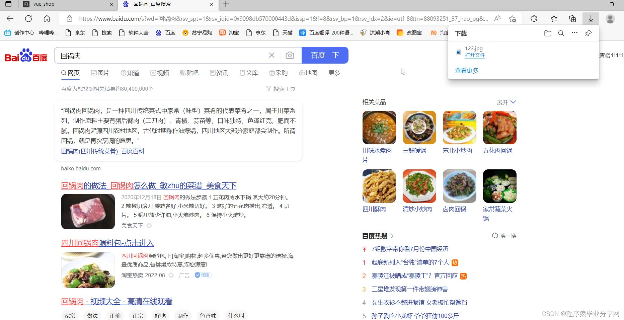The width and height of the screenshot is (624, 320).
Task: Open 五花肉回锅 dish thumbnail
Action: pos(500,128)
